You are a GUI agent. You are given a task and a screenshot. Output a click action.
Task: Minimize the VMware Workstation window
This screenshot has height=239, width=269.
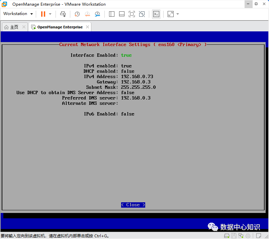[x=248, y=4]
